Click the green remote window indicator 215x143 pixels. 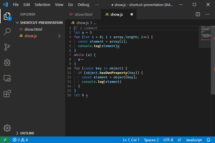5,140
